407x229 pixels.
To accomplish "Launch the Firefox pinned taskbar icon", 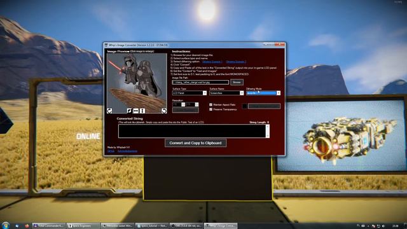I will 27,226.
